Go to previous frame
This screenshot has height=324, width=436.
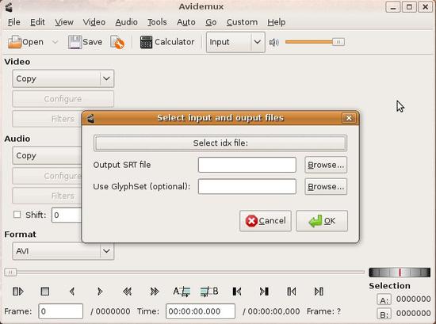pyautogui.click(x=72, y=292)
